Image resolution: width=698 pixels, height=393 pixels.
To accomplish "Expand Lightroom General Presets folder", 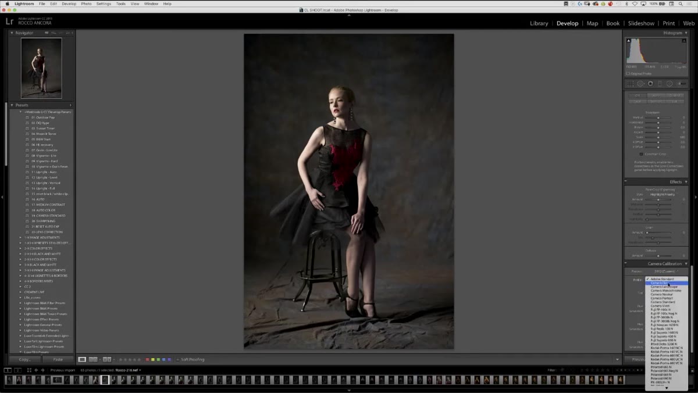I will click(x=20, y=325).
